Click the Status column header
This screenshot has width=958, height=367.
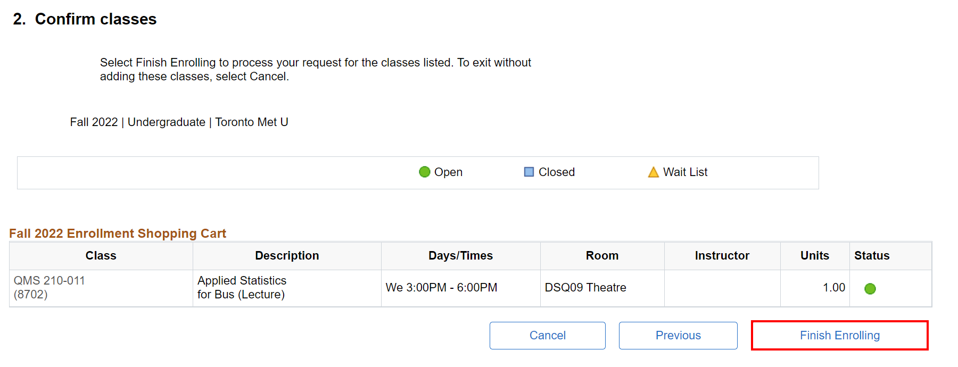871,256
